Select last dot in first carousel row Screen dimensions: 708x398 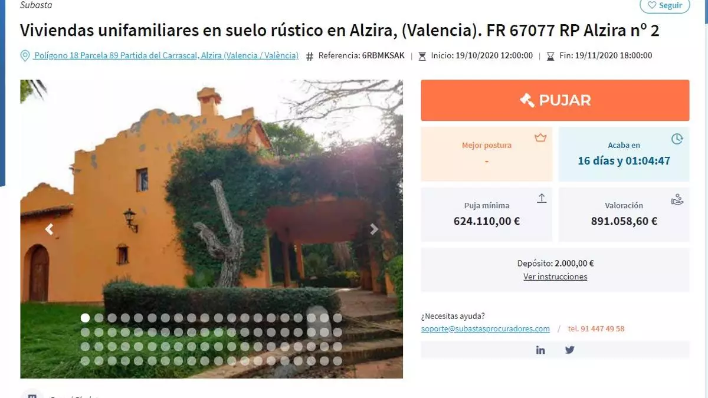[x=337, y=318]
